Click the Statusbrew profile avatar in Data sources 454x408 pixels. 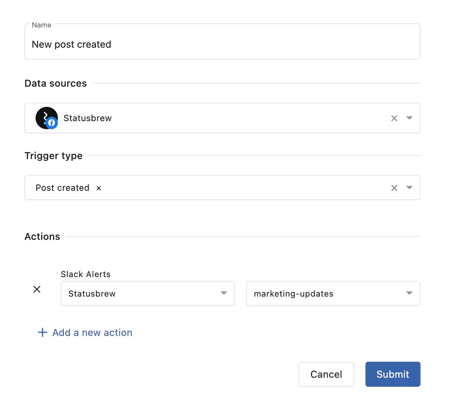(45, 117)
